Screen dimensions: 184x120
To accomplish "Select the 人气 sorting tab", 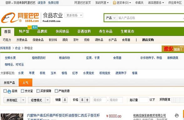I will [25, 83].
